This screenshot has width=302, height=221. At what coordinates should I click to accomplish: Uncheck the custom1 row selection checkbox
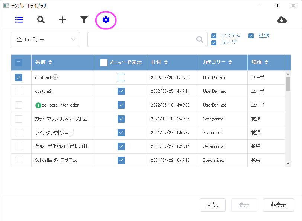pyautogui.click(x=19, y=78)
